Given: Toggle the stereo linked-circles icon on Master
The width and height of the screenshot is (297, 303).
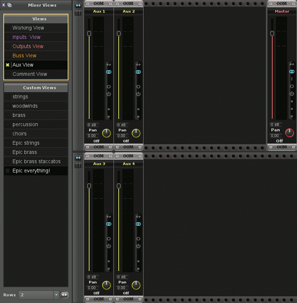Looking at the screenshot, I should point(292,72).
